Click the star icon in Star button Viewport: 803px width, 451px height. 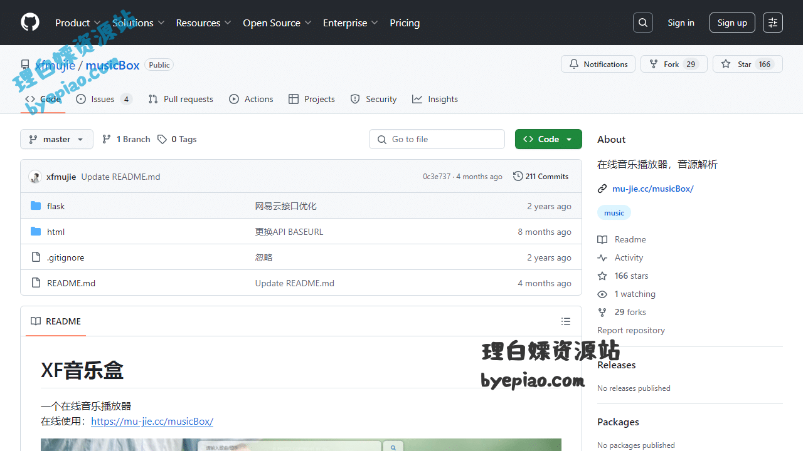[x=726, y=64]
